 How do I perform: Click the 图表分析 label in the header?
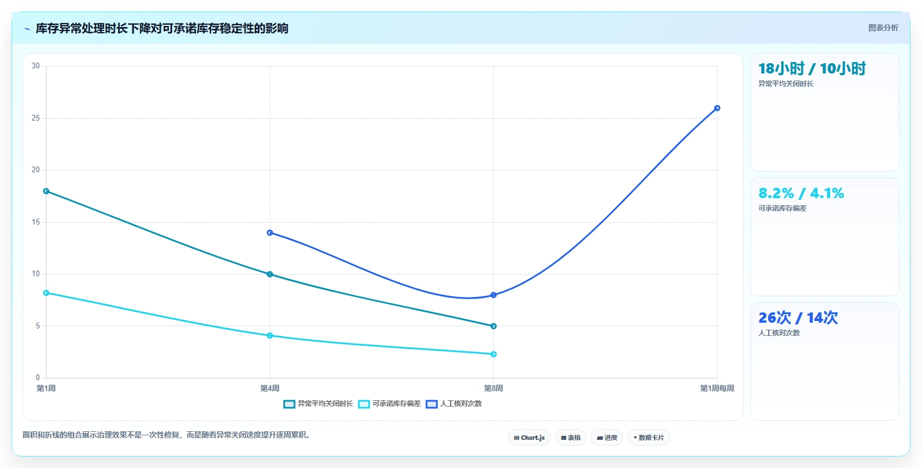[883, 28]
